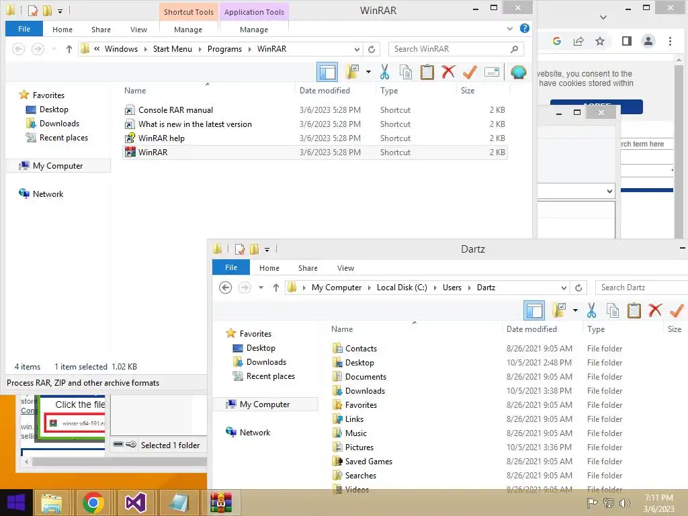Open Visual Studio from the taskbar
Viewport: 688px width, 516px height.
(x=136, y=503)
